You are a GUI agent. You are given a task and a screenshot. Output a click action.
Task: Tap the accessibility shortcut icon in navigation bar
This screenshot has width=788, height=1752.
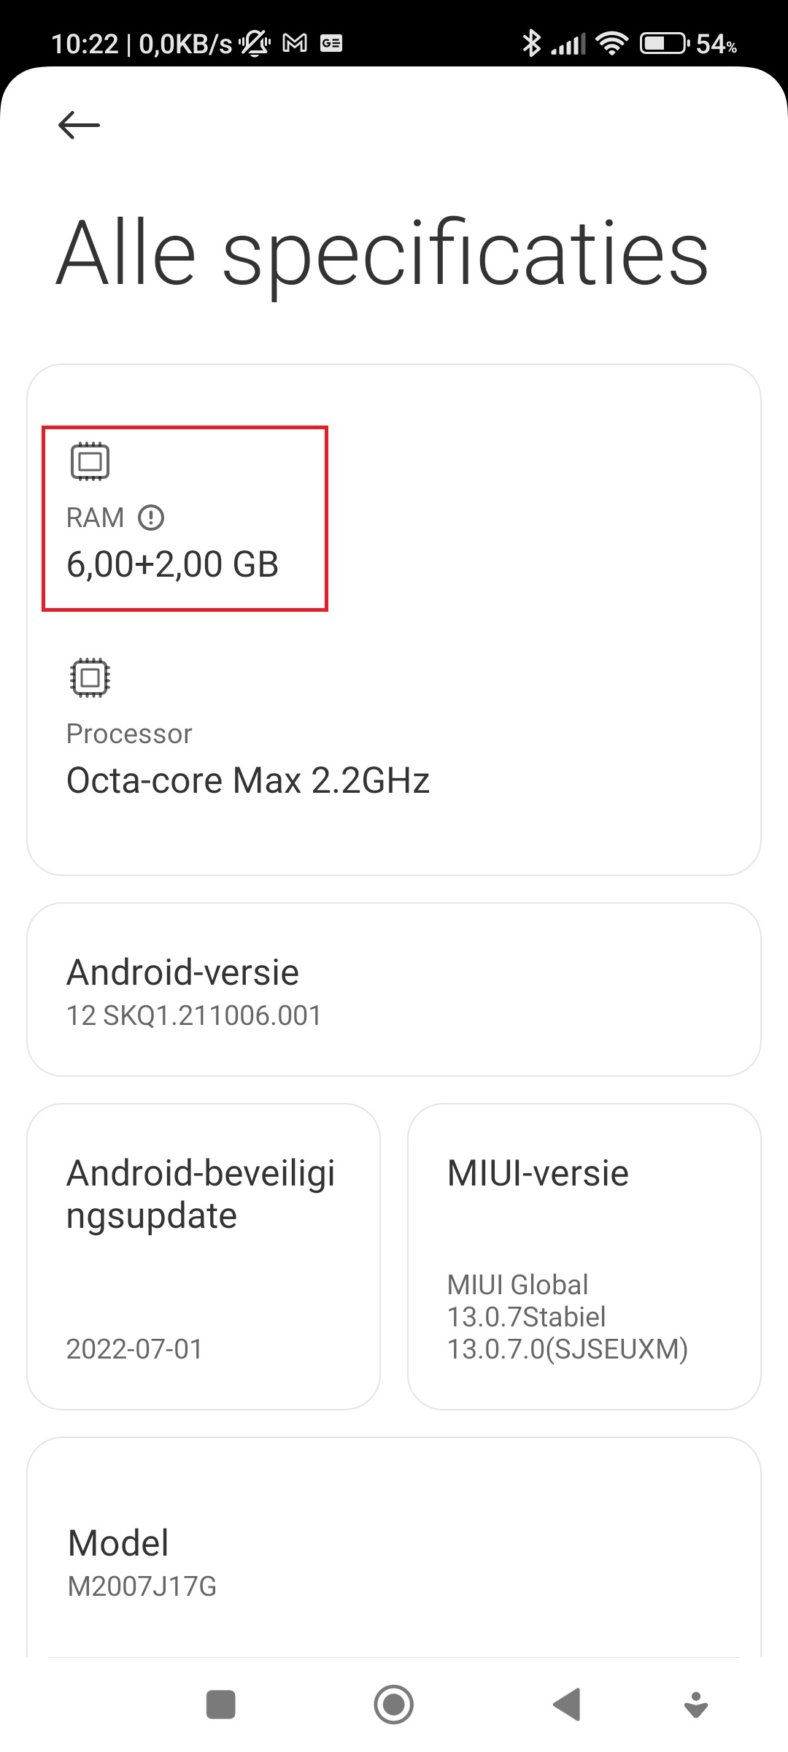[696, 1705]
